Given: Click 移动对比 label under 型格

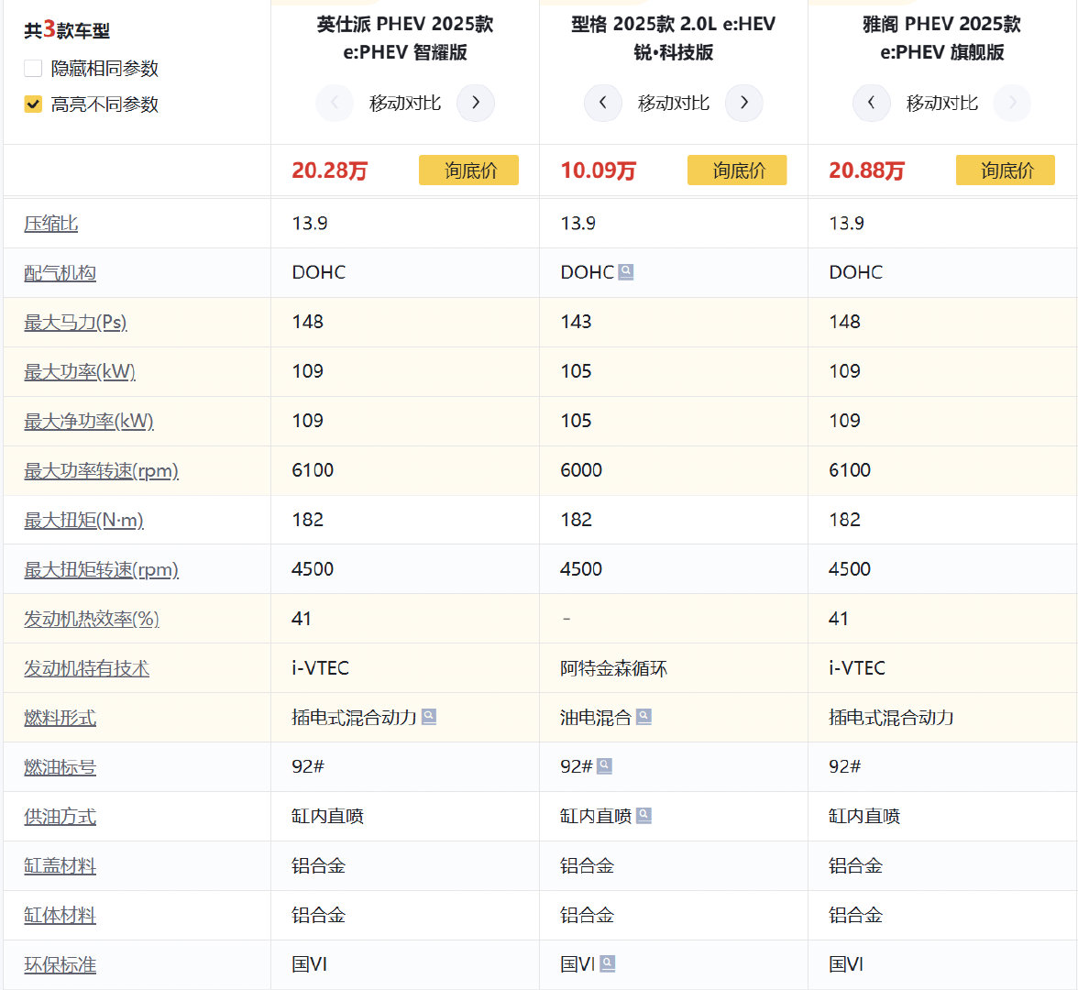Looking at the screenshot, I should point(673,103).
